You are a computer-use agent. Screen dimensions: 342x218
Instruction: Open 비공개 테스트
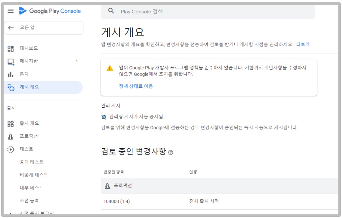tap(34, 175)
